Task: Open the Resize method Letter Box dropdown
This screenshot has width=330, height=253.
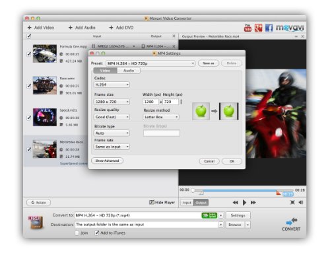Action: pyautogui.click(x=161, y=117)
